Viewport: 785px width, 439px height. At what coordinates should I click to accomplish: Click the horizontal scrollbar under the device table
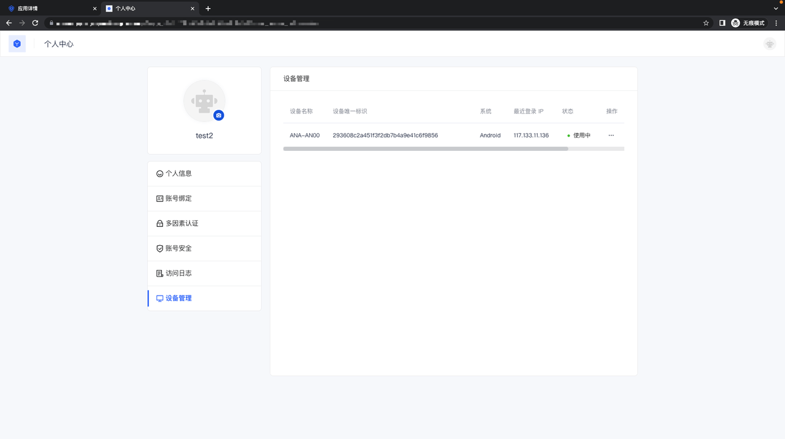[426, 148]
